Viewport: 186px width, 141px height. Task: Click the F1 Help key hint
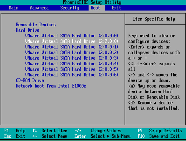pos(15,131)
